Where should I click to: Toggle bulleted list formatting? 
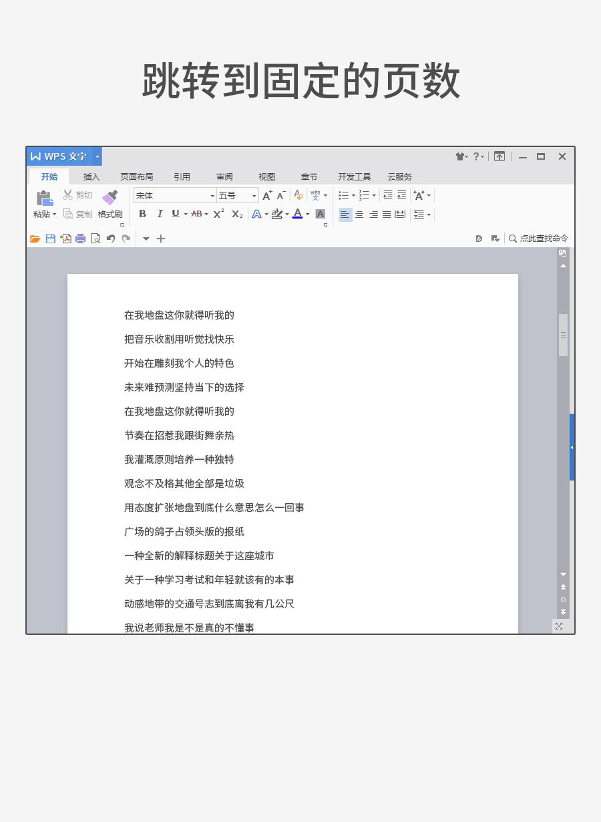click(x=343, y=195)
